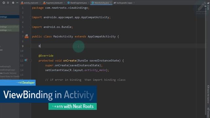Open Device File Explorer side tab
This screenshot has height=118, width=210.
point(208,94)
